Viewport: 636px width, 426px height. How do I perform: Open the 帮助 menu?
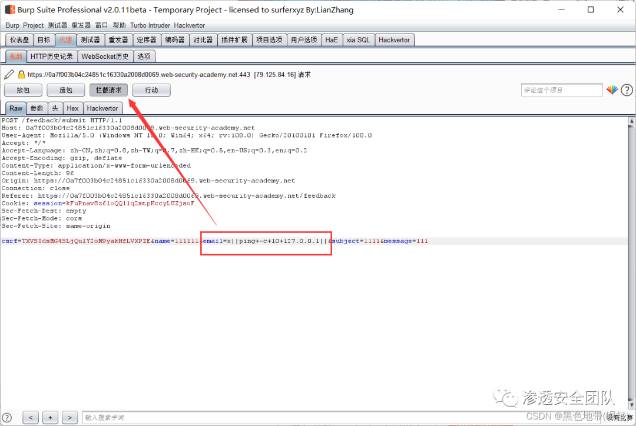tap(119, 25)
